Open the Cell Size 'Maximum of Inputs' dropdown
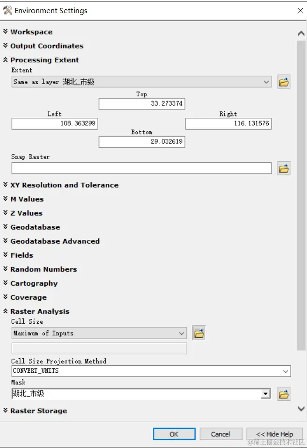This screenshot has width=307, height=448. click(99, 333)
